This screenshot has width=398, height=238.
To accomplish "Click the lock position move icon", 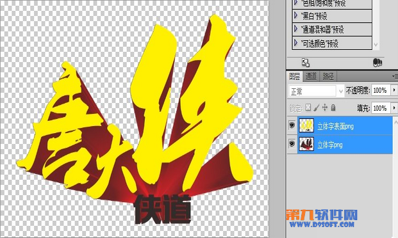I will tap(325, 107).
